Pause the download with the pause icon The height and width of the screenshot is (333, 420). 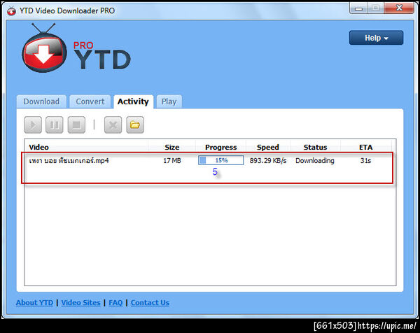55,125
